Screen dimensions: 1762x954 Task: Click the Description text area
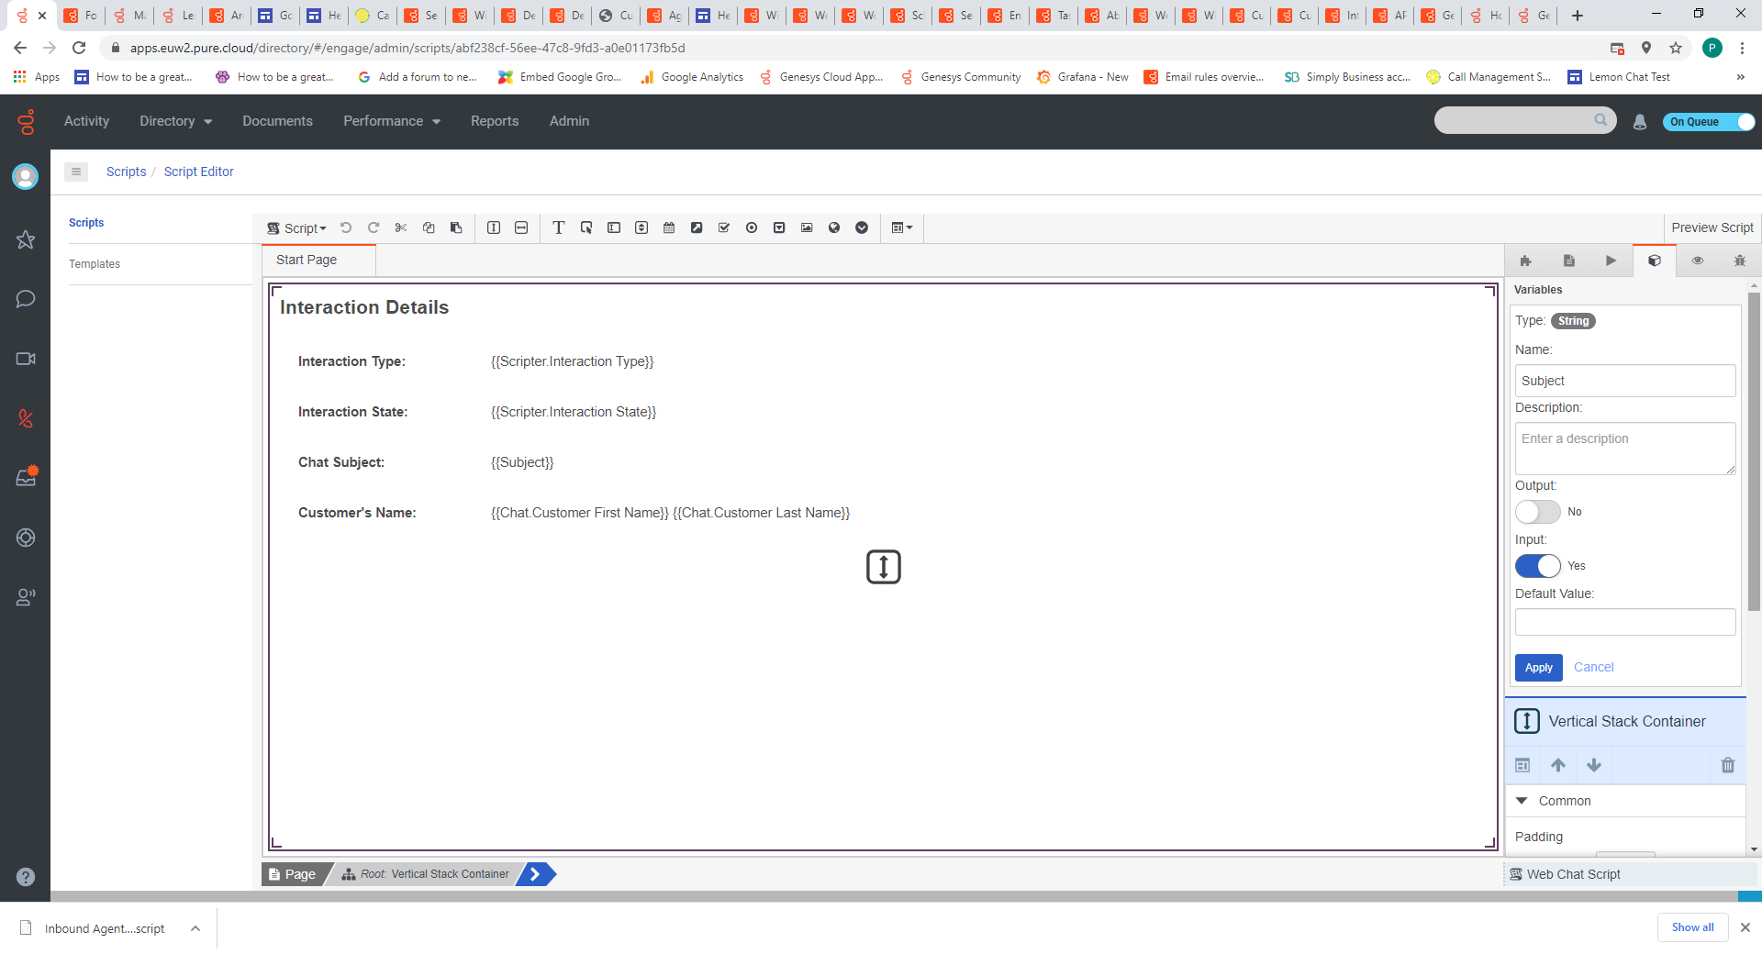click(1625, 449)
